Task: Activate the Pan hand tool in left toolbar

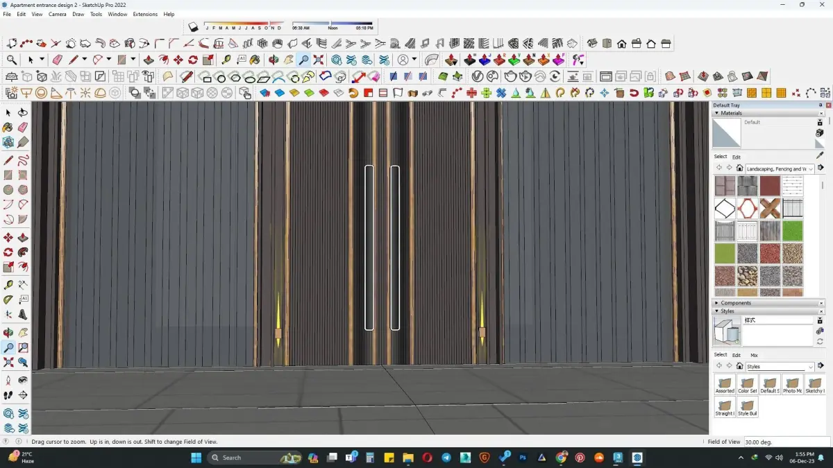Action: click(x=23, y=333)
